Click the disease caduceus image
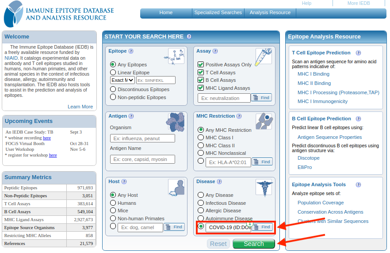 (264, 188)
